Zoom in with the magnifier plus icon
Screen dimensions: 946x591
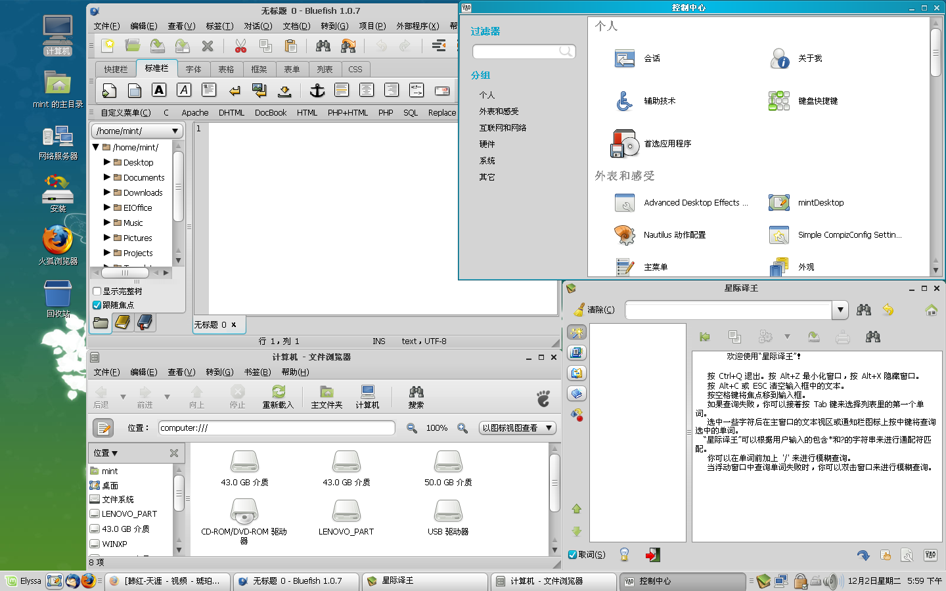coord(462,428)
